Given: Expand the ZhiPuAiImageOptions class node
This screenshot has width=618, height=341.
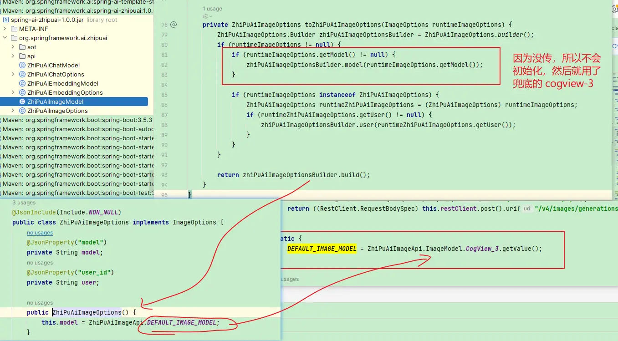Looking at the screenshot, I should tap(13, 111).
